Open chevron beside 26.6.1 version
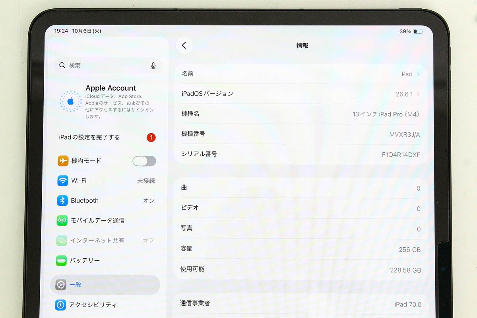The width and height of the screenshot is (477, 318). [x=418, y=94]
